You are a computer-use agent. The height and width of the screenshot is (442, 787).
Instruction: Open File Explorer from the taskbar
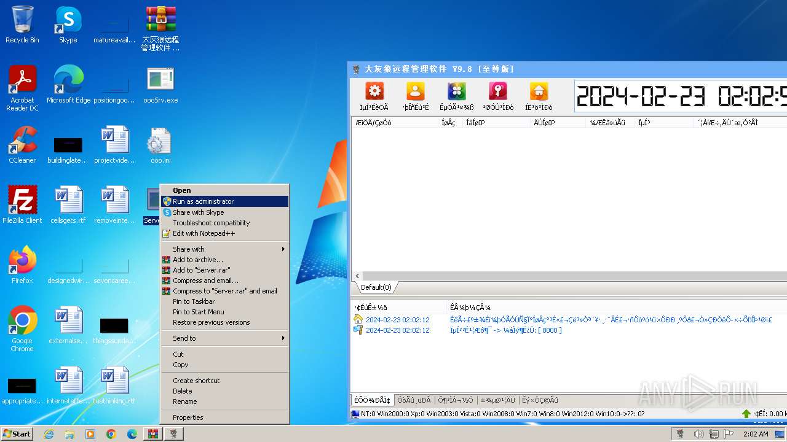(69, 434)
